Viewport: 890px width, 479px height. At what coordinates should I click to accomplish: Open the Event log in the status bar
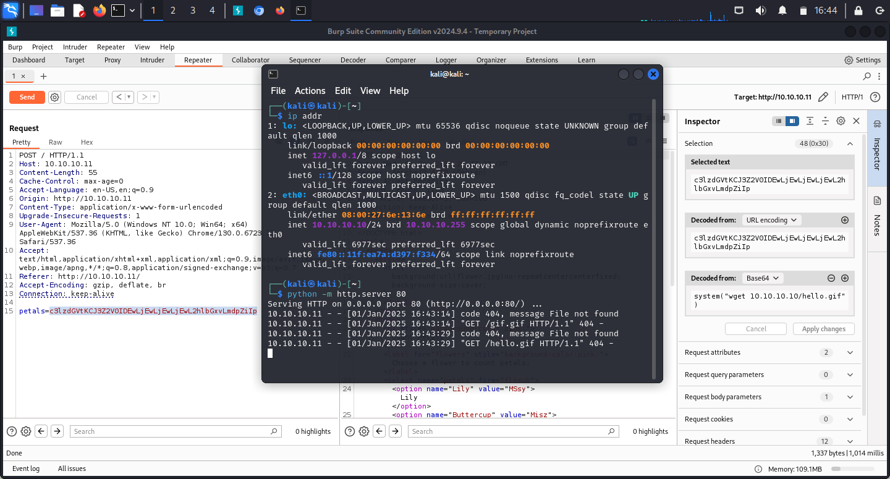click(x=26, y=468)
